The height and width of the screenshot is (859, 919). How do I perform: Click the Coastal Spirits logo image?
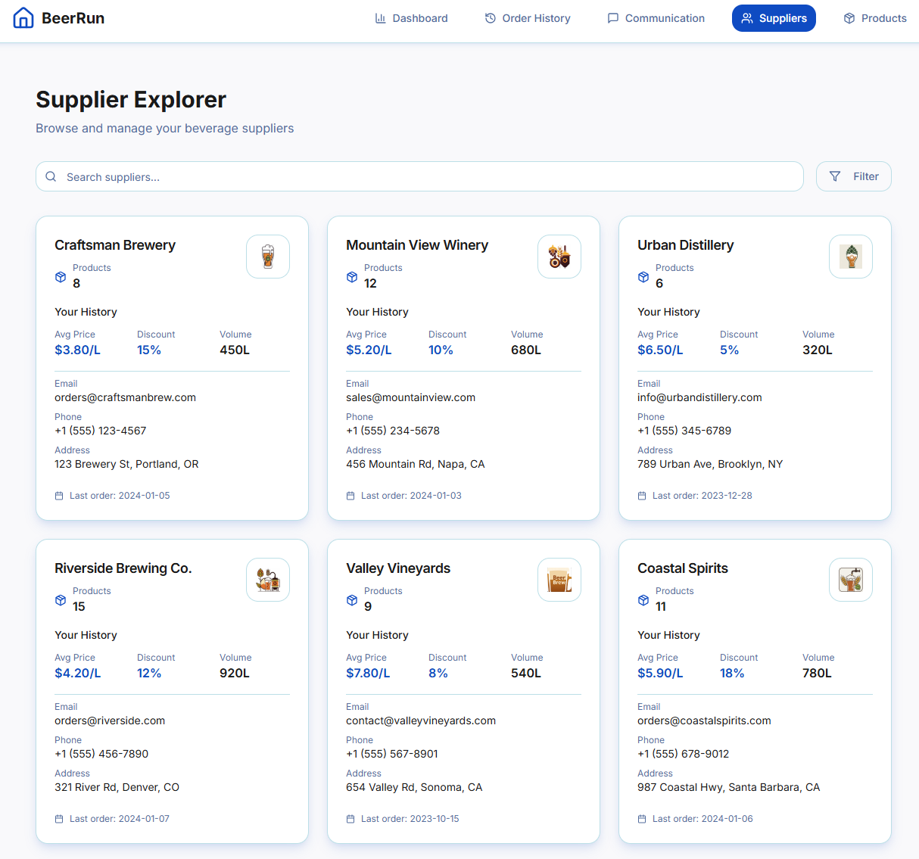tap(851, 580)
